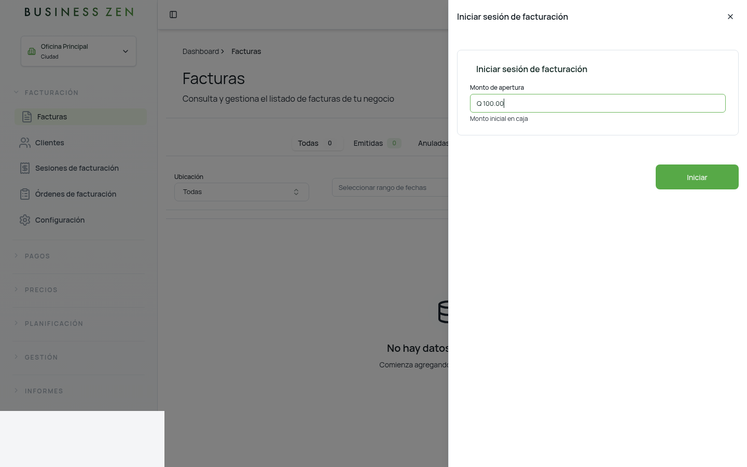Open the Ubicación Todas dropdown
Image resolution: width=747 pixels, height=467 pixels.
point(242,192)
